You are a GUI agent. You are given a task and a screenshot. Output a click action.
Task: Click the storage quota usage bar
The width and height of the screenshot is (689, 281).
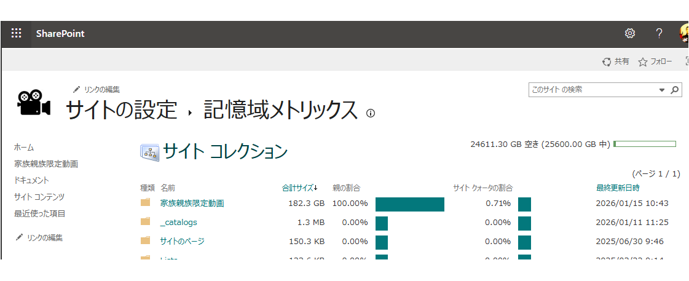click(x=644, y=144)
